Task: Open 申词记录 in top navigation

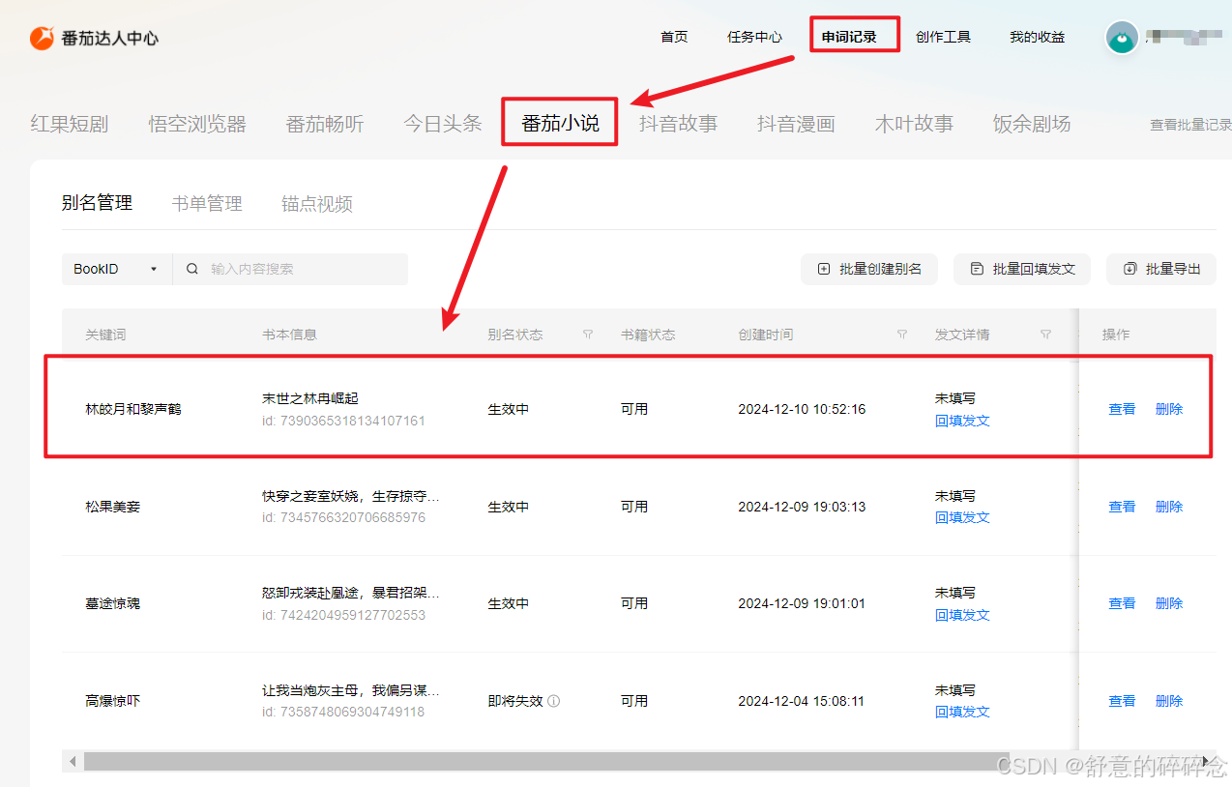Action: (x=849, y=37)
